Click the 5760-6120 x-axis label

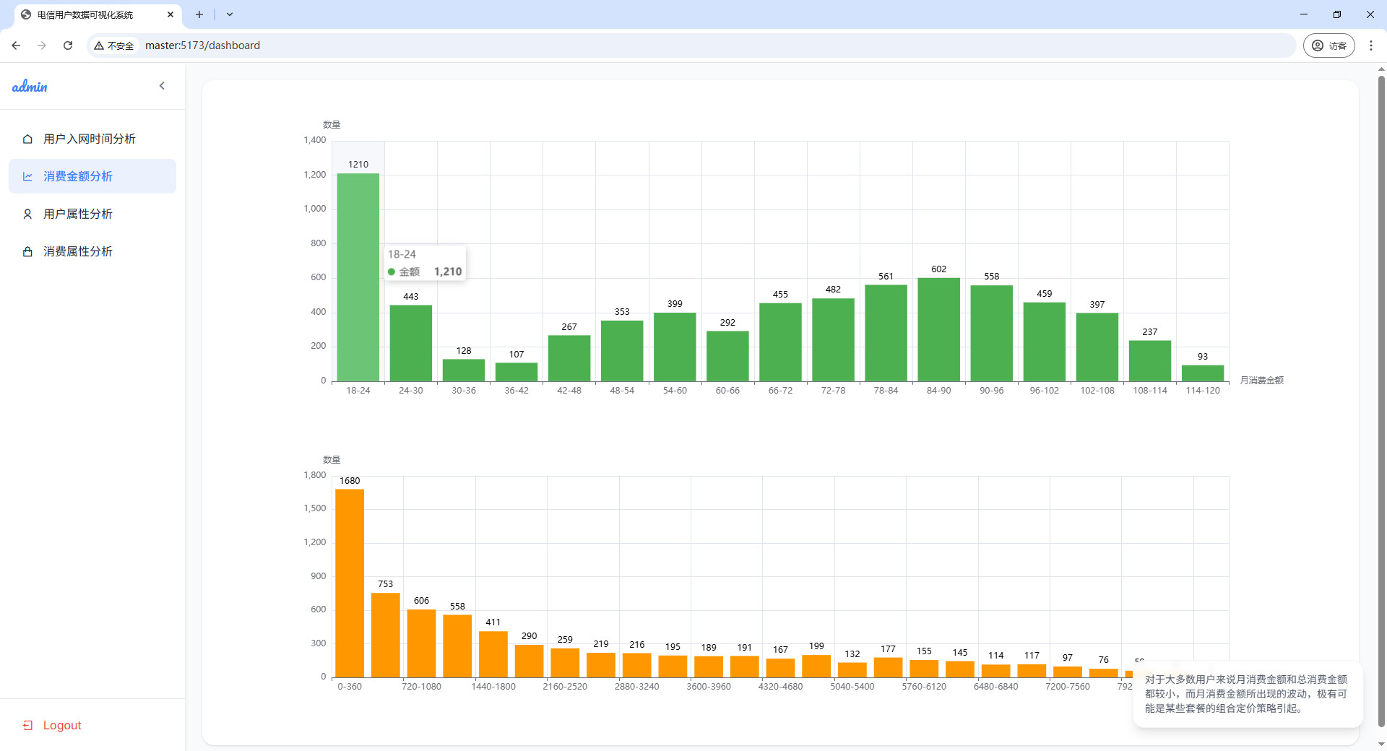click(924, 687)
